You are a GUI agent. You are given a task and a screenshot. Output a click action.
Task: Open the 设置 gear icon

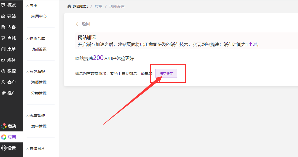[x=4, y=148]
